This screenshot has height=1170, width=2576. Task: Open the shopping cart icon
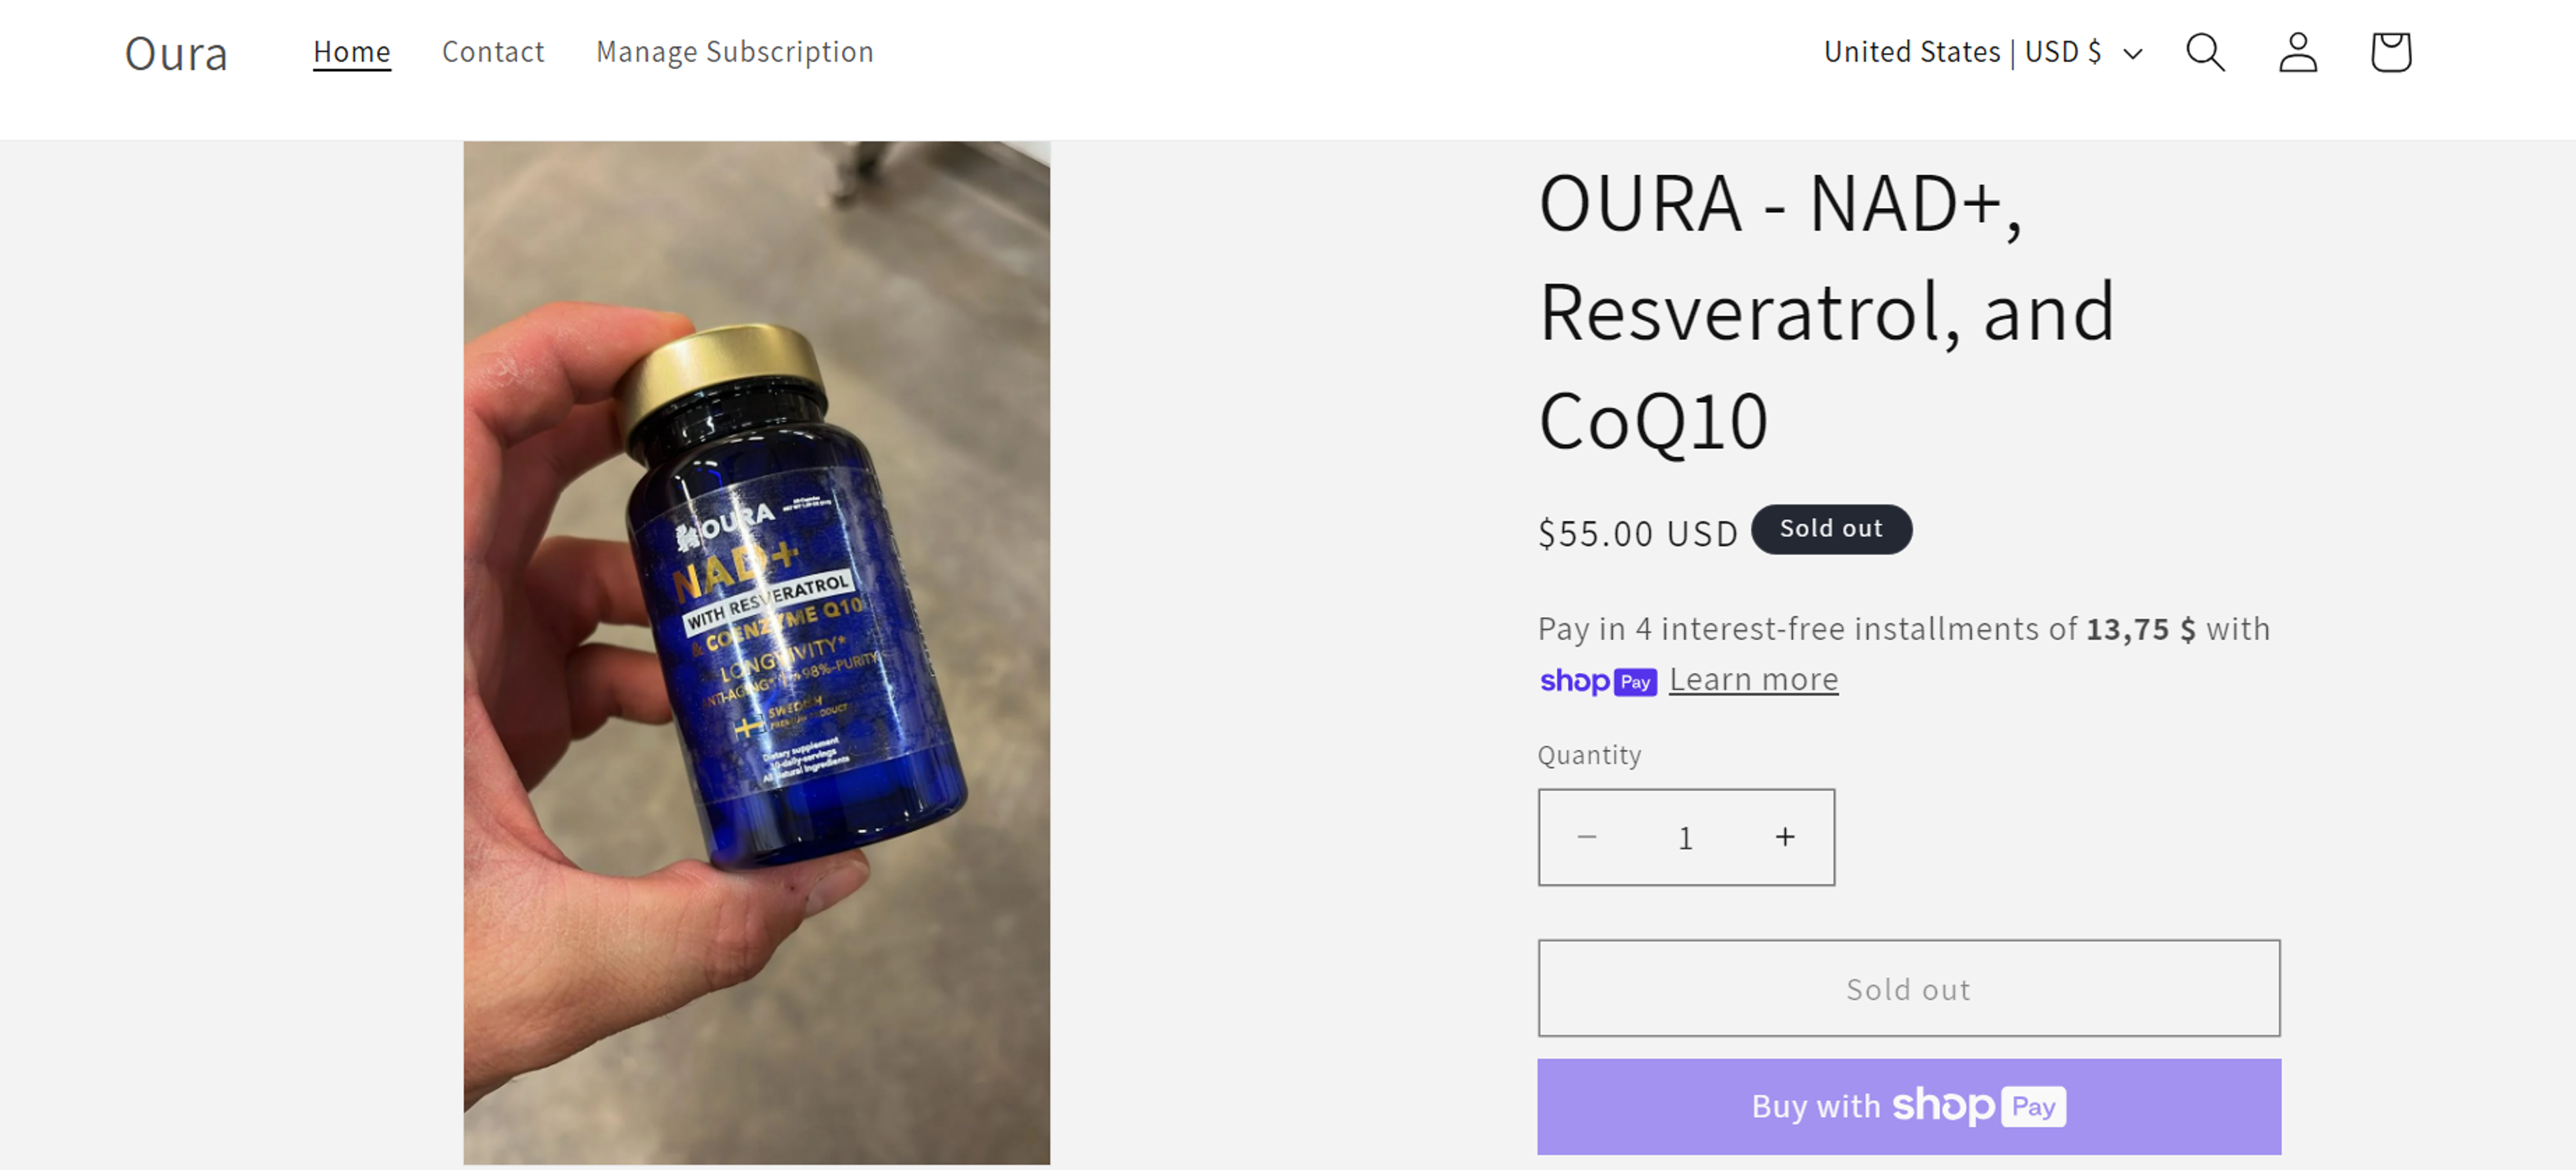2390,52
